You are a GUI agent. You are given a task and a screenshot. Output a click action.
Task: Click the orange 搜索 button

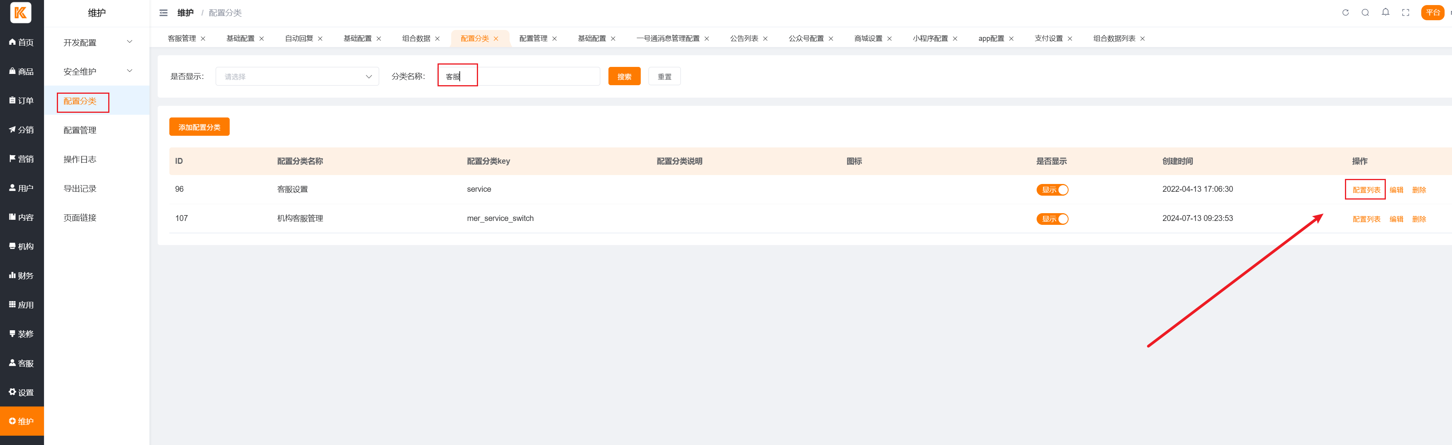click(624, 77)
